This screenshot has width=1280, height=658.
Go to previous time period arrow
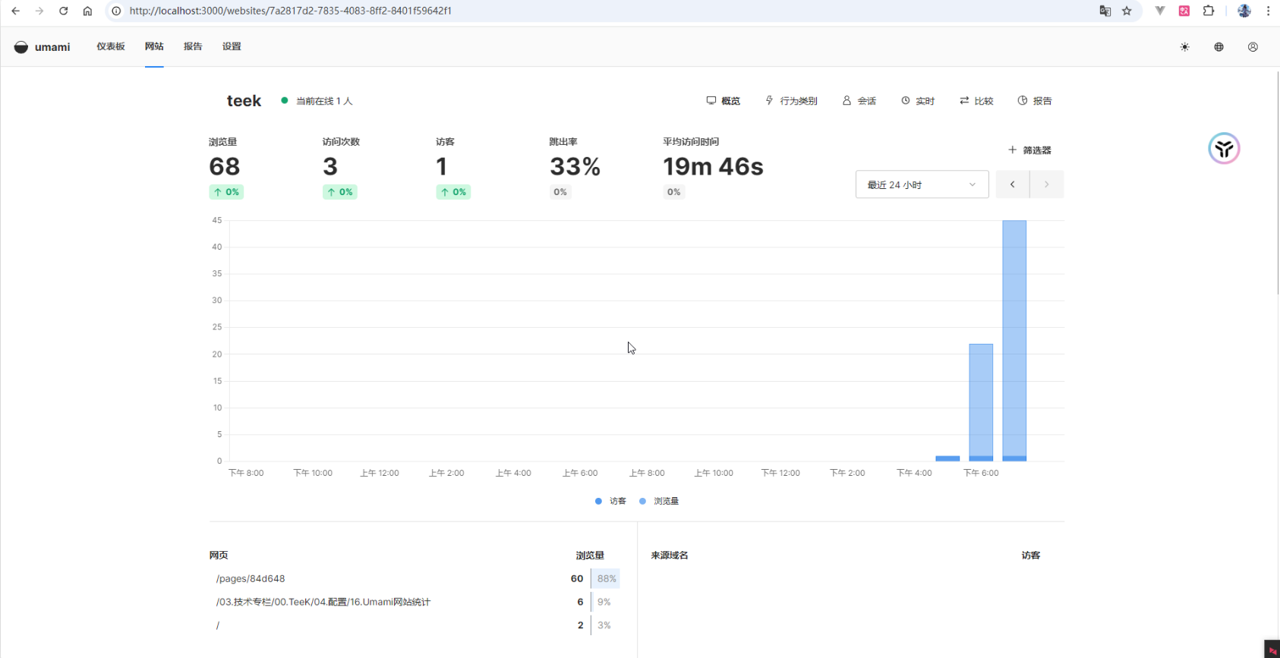coord(1012,184)
